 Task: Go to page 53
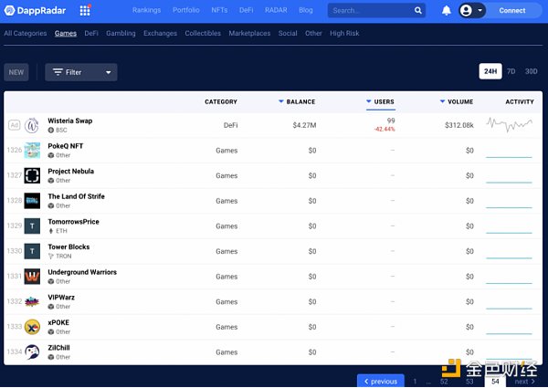469,382
